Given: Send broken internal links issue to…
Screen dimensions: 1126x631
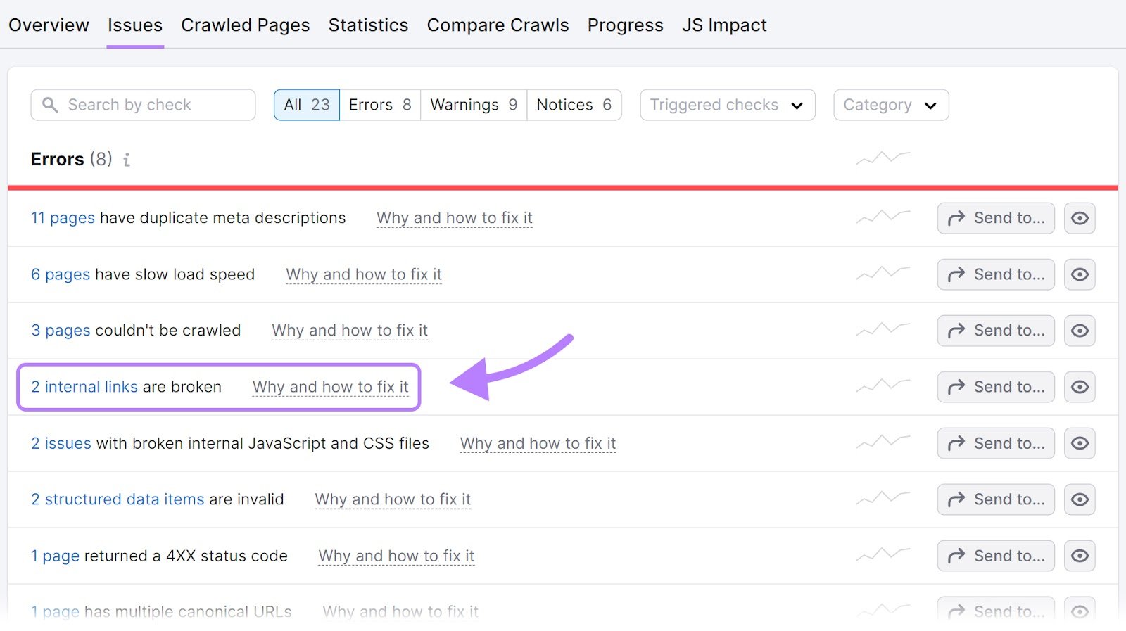Looking at the screenshot, I should click(x=996, y=387).
